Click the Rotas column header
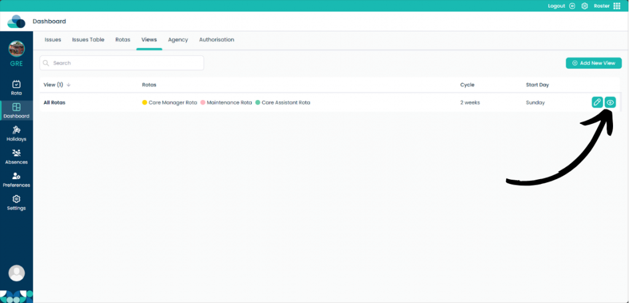 coord(149,85)
